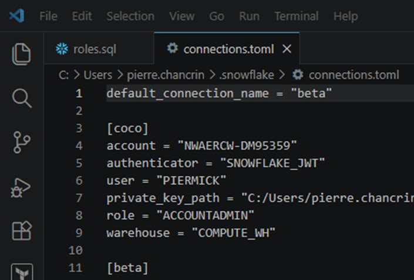The height and width of the screenshot is (280, 414).
Task: Place cursor on the [coco] section header
Action: tap(127, 128)
